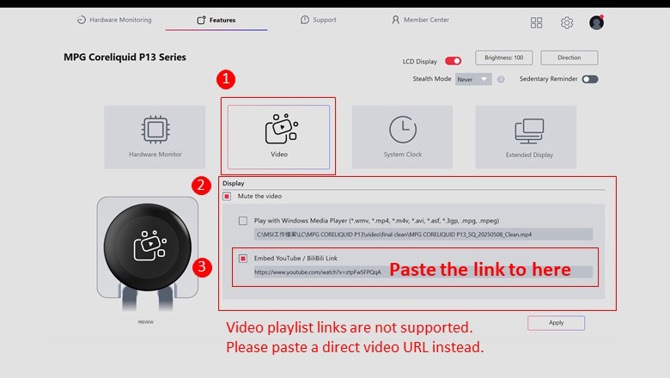Click the YouTube link input field
Screen dimensions: 670x378
point(423,271)
